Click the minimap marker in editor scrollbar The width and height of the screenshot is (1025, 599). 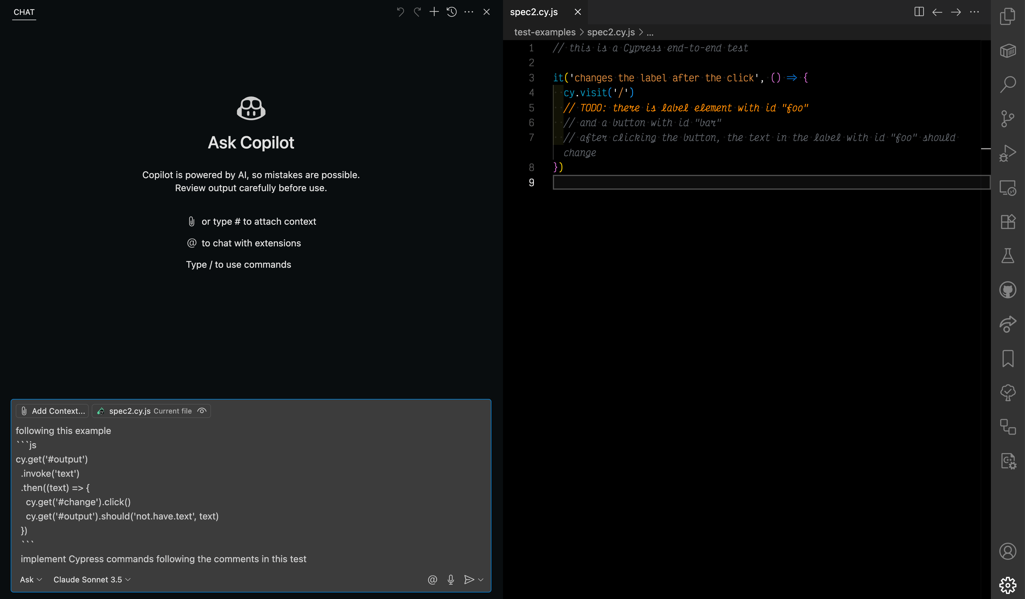(986, 148)
